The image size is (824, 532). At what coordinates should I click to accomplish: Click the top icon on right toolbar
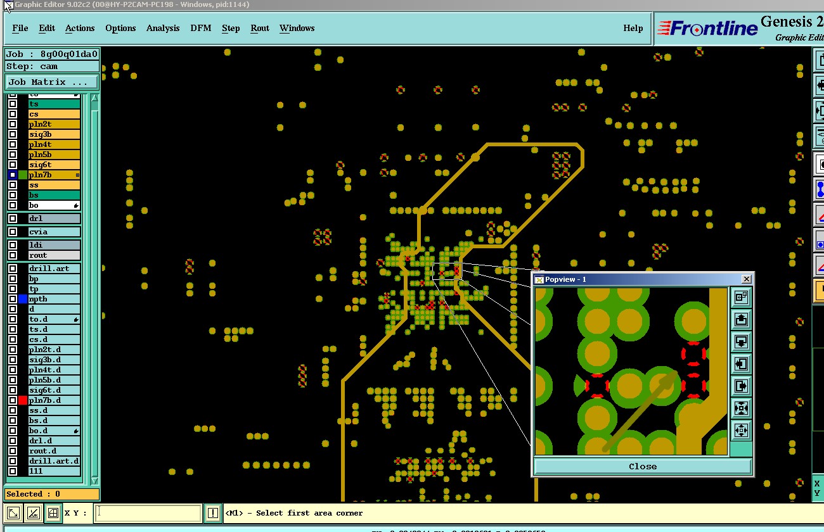pyautogui.click(x=819, y=61)
